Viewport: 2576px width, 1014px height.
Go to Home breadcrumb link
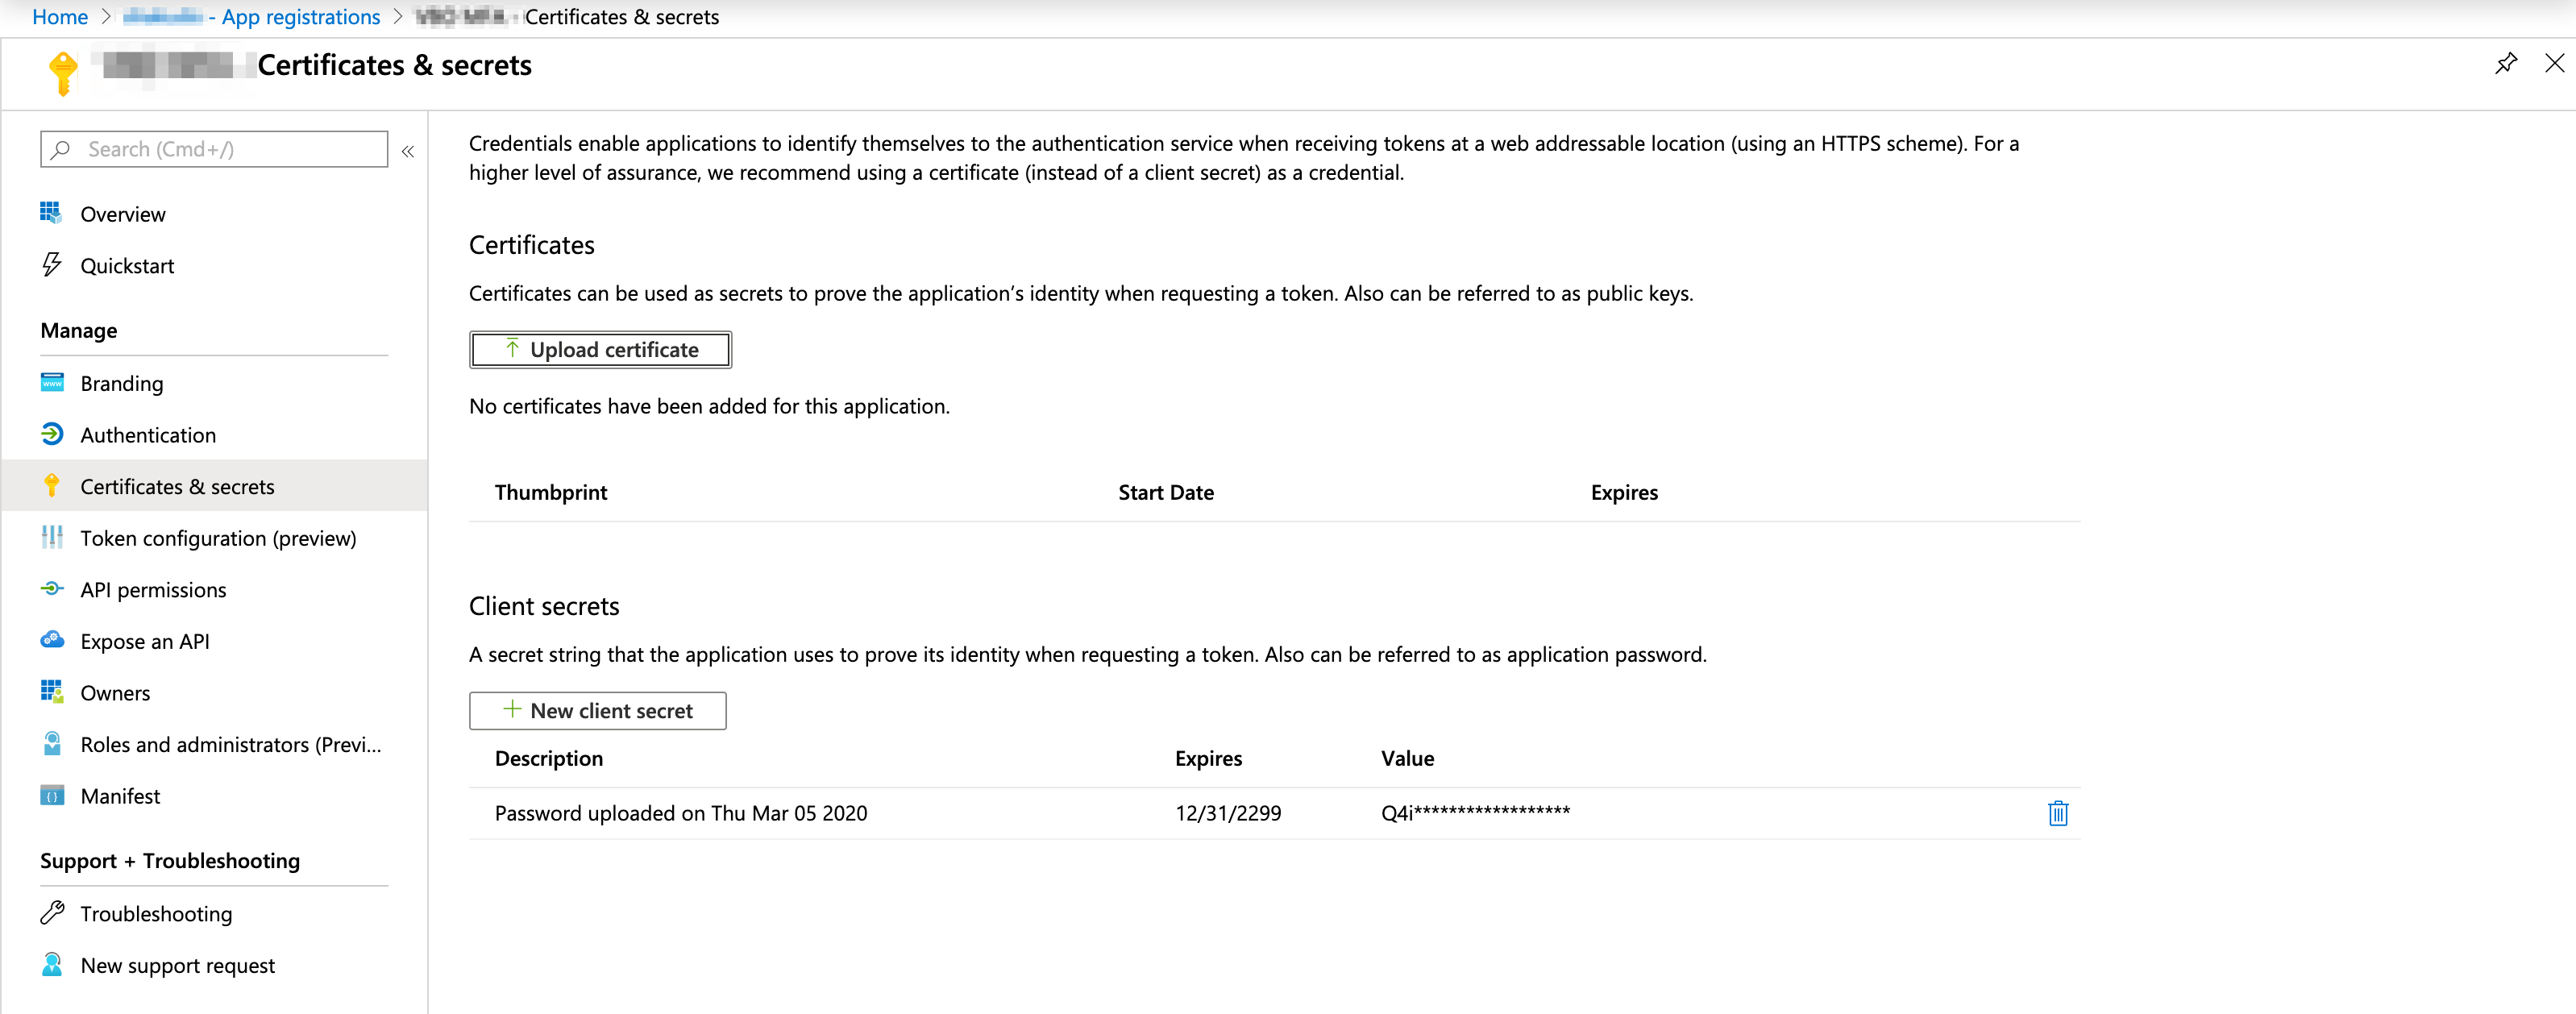(x=60, y=17)
